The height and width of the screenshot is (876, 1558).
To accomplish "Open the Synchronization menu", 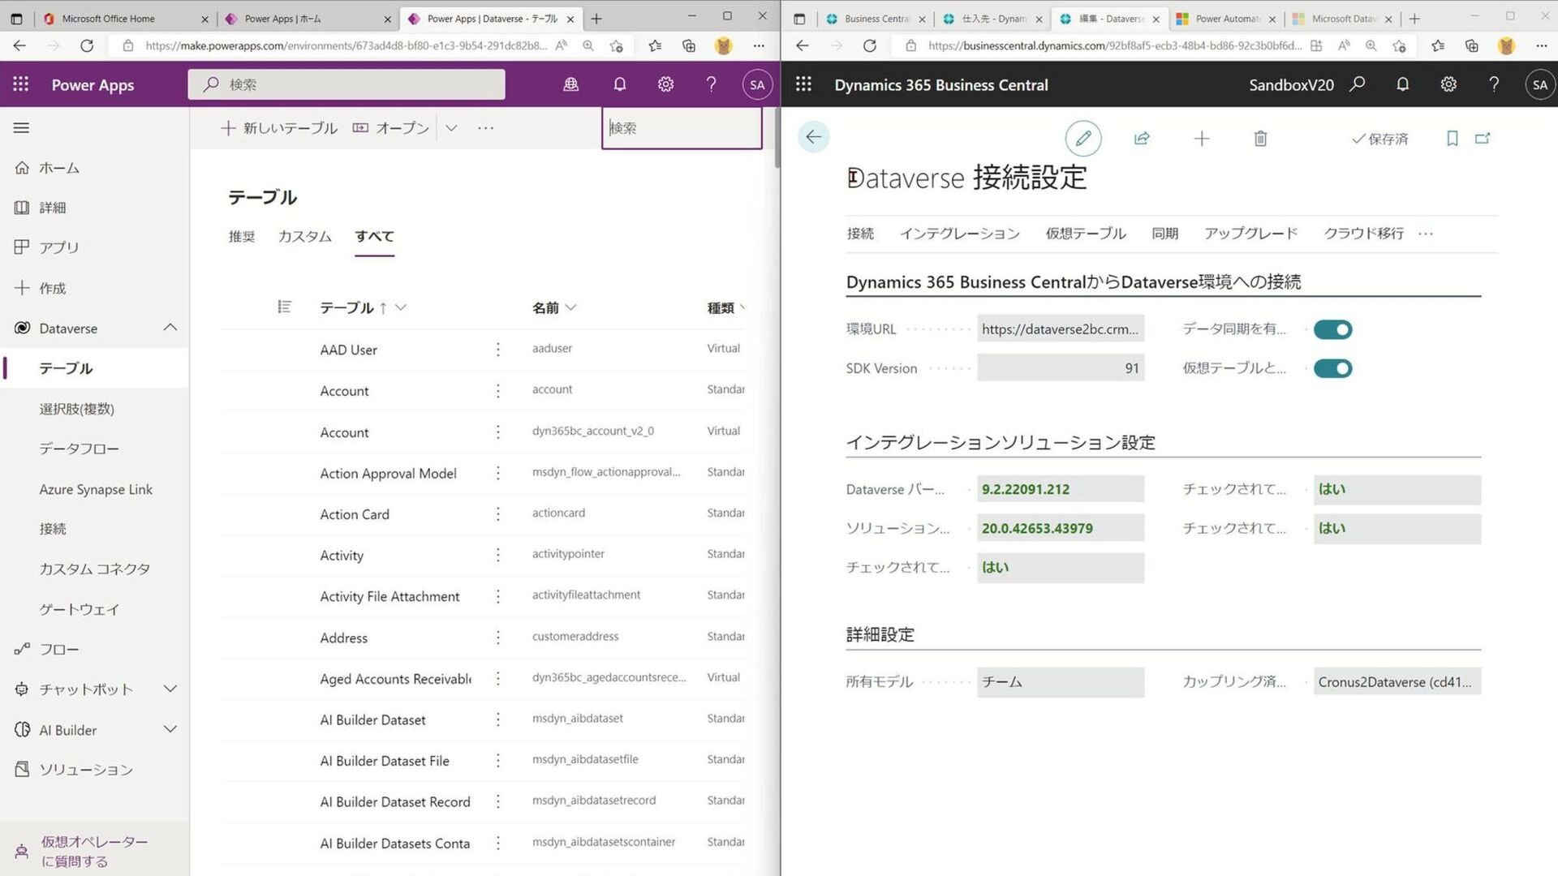I will point(1164,234).
